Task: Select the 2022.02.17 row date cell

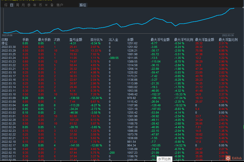Action: coord(9,145)
